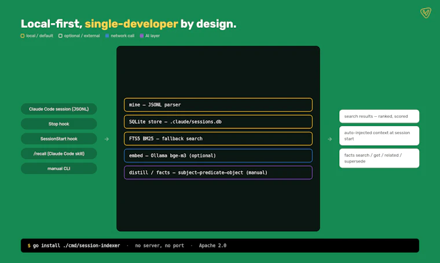Click the white optional/external legend square
The width and height of the screenshot is (440, 263).
(x=60, y=36)
